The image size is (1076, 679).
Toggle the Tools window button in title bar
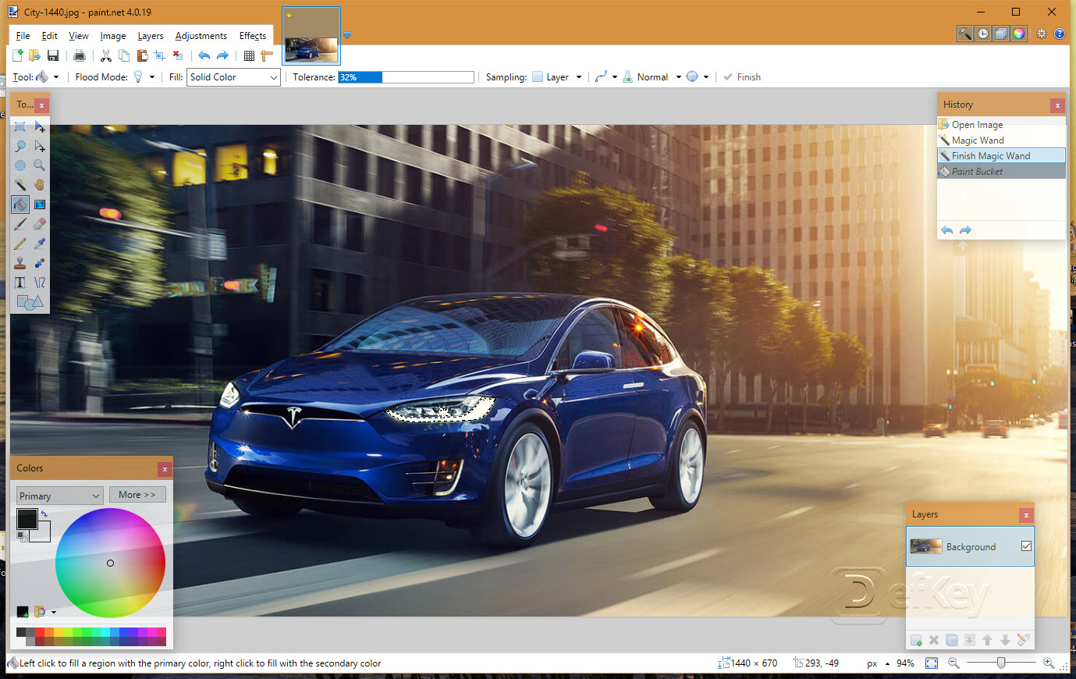click(965, 34)
